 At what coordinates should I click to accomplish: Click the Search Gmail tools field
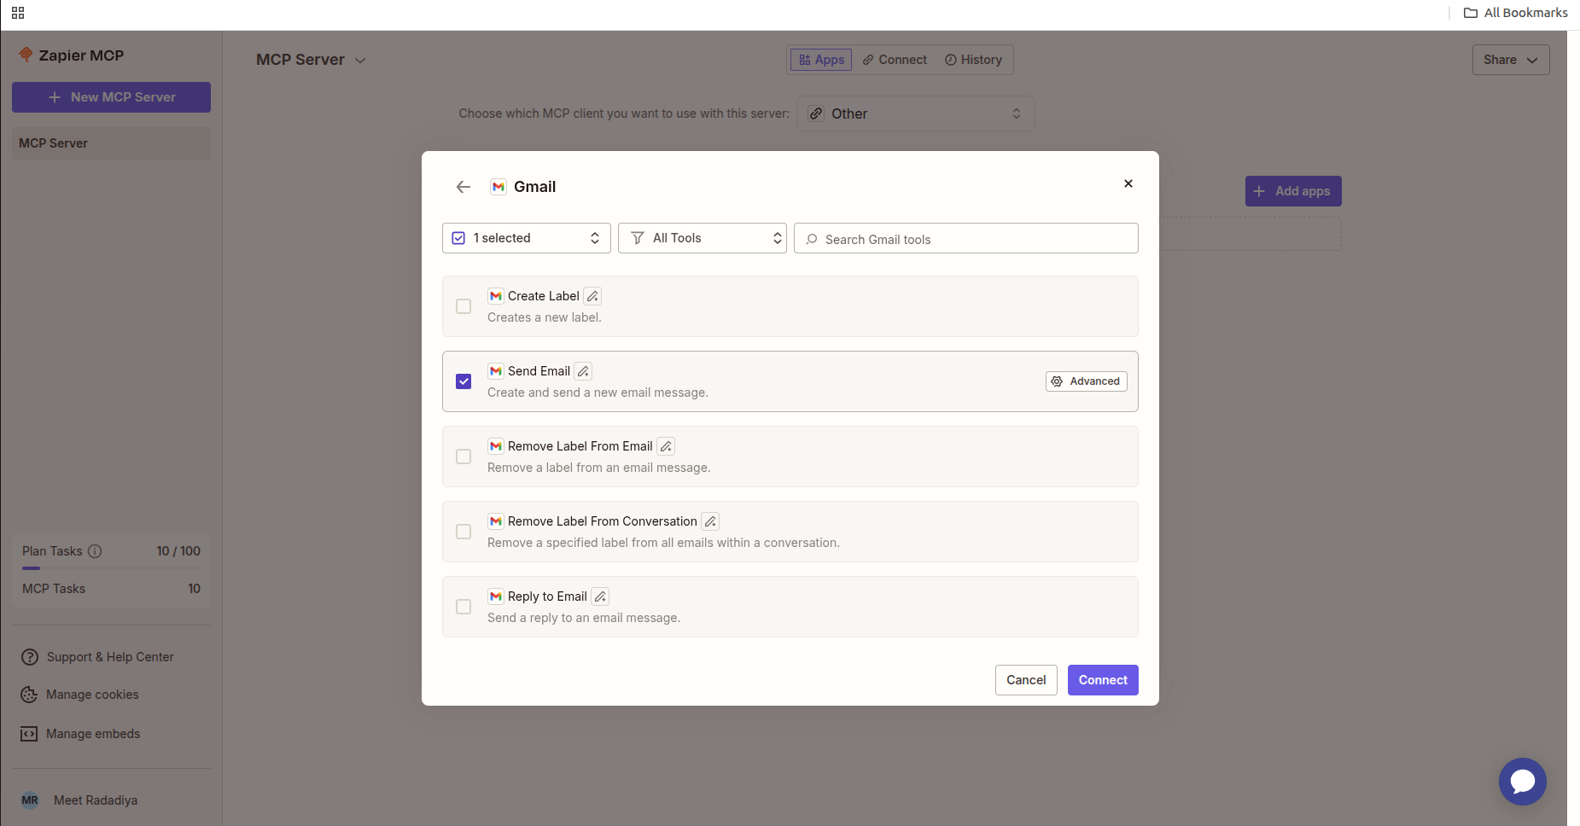(966, 238)
